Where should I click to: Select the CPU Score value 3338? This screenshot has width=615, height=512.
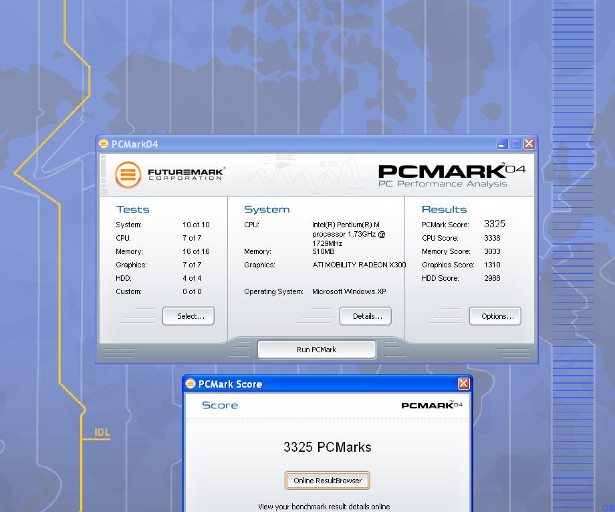coord(492,238)
